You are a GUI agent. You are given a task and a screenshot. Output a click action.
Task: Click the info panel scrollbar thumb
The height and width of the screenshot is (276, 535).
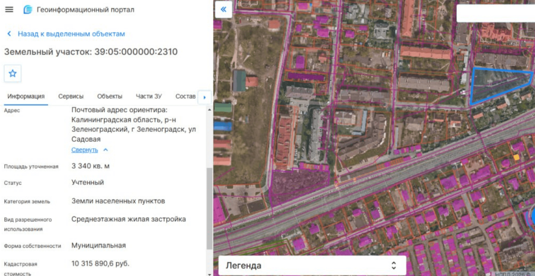[x=209, y=208]
